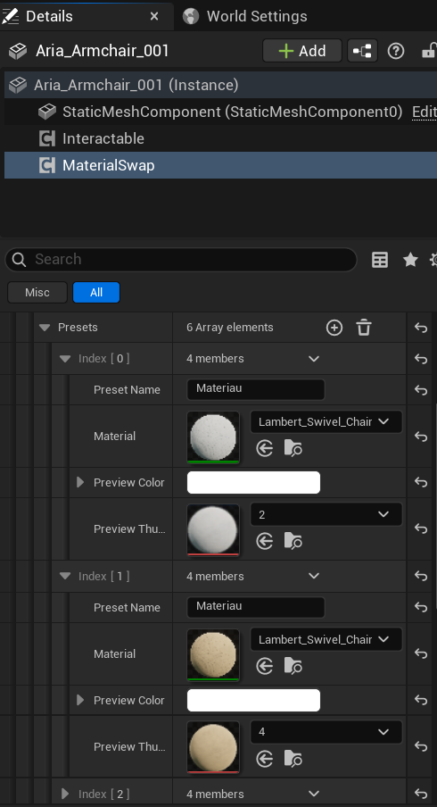Reset Index [2] to default

(x=421, y=795)
